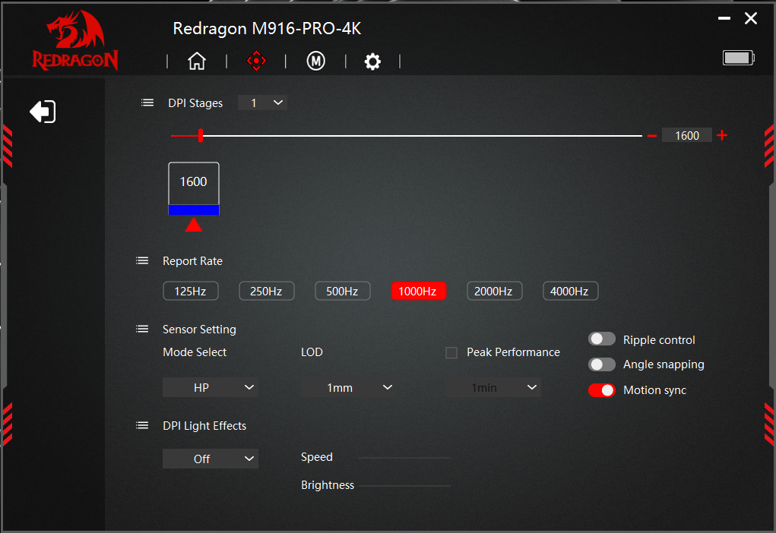Open the LOD 1mm dropdown

[348, 388]
